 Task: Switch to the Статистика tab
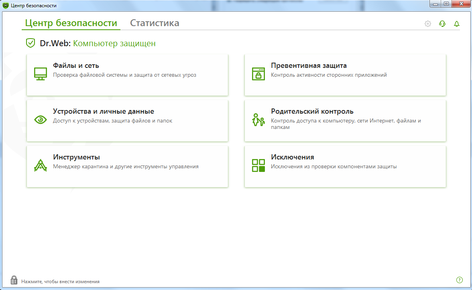click(x=155, y=23)
